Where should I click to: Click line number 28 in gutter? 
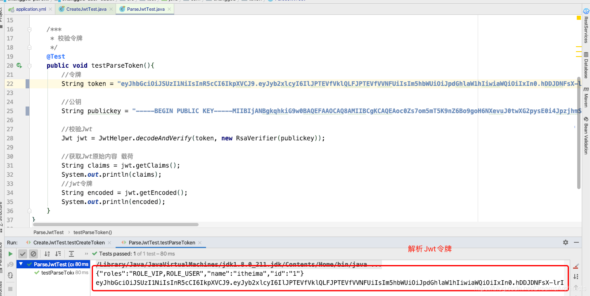click(10, 138)
